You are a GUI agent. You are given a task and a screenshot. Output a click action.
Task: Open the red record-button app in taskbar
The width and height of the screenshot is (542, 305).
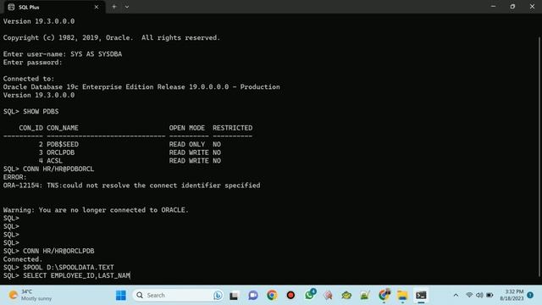click(x=290, y=296)
